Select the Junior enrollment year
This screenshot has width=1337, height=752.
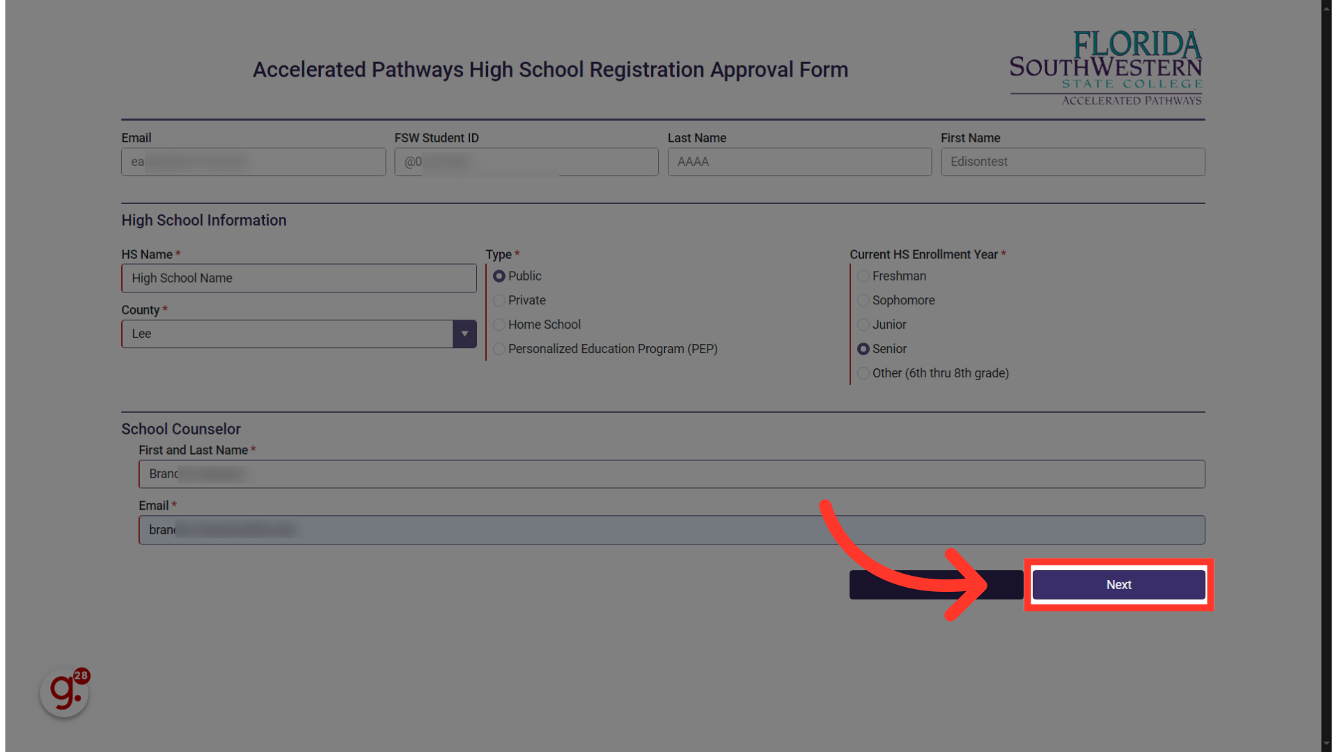[863, 324]
